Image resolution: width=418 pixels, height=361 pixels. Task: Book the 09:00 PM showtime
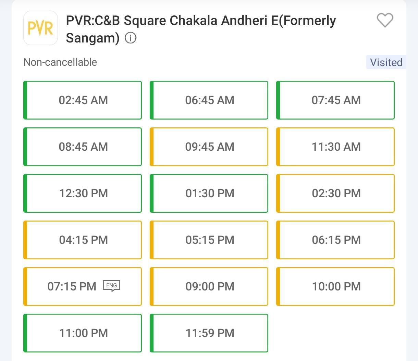[209, 287]
